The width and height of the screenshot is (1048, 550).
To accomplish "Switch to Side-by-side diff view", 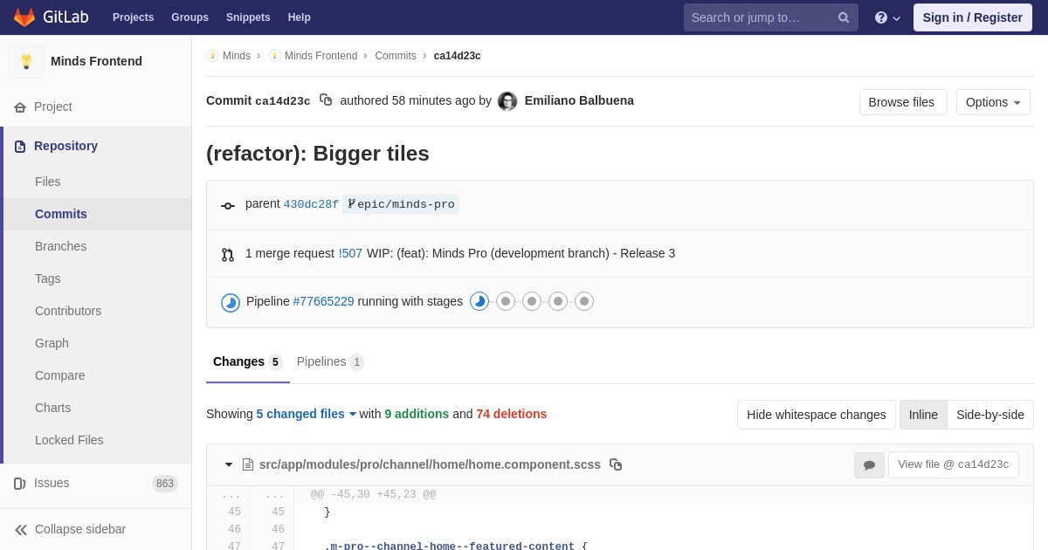I will (x=990, y=415).
